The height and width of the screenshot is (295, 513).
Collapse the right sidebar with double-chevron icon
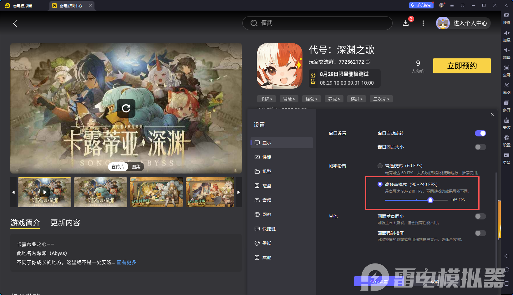507,6
